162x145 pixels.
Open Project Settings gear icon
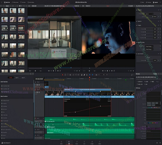click(x=160, y=143)
